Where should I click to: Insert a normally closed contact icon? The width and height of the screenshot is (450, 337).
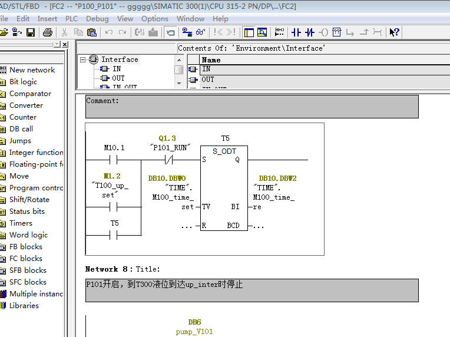(x=310, y=32)
